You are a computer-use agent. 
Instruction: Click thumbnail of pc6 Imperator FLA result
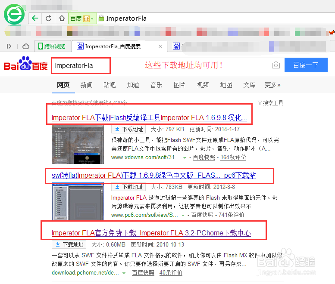pyautogui.click(x=78, y=202)
